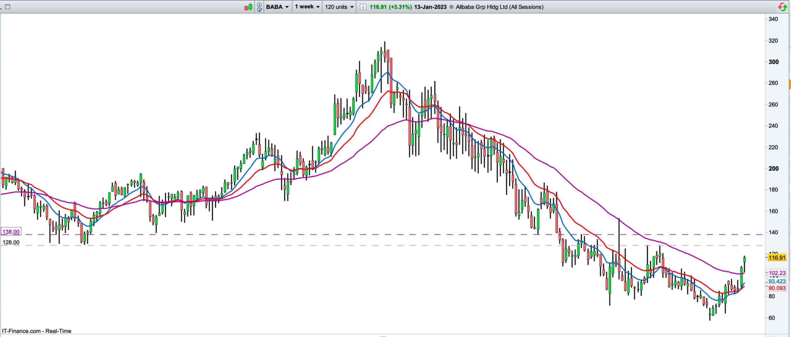The image size is (791, 337).
Task: Open the 120 units dropdown
Action: 339,7
